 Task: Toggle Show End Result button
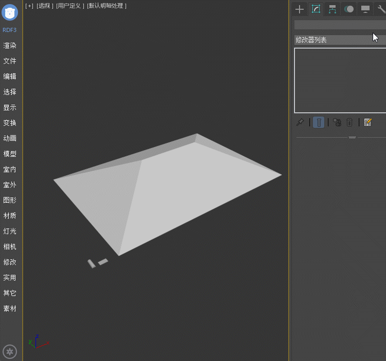tap(319, 122)
